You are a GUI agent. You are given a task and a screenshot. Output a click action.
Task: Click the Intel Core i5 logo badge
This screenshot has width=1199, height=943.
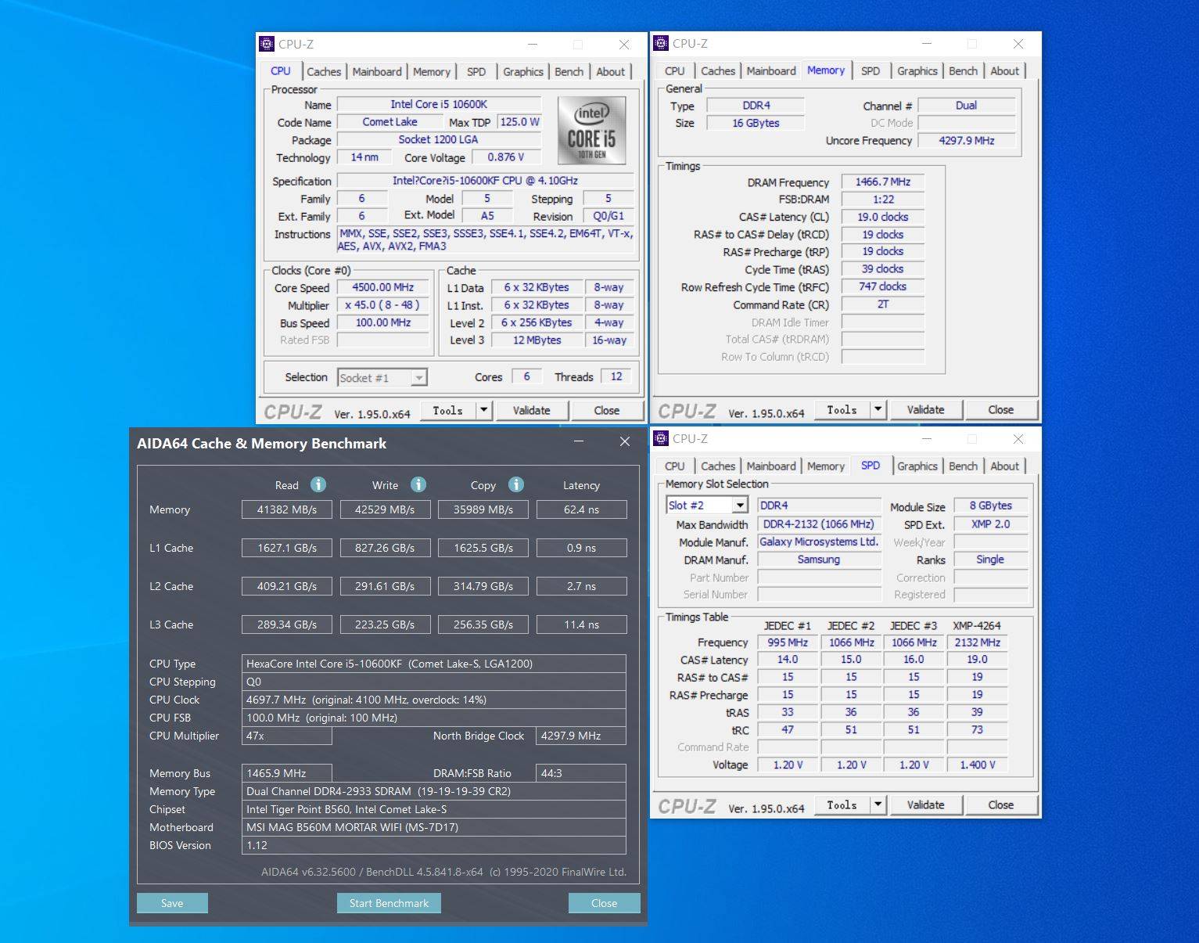[592, 130]
